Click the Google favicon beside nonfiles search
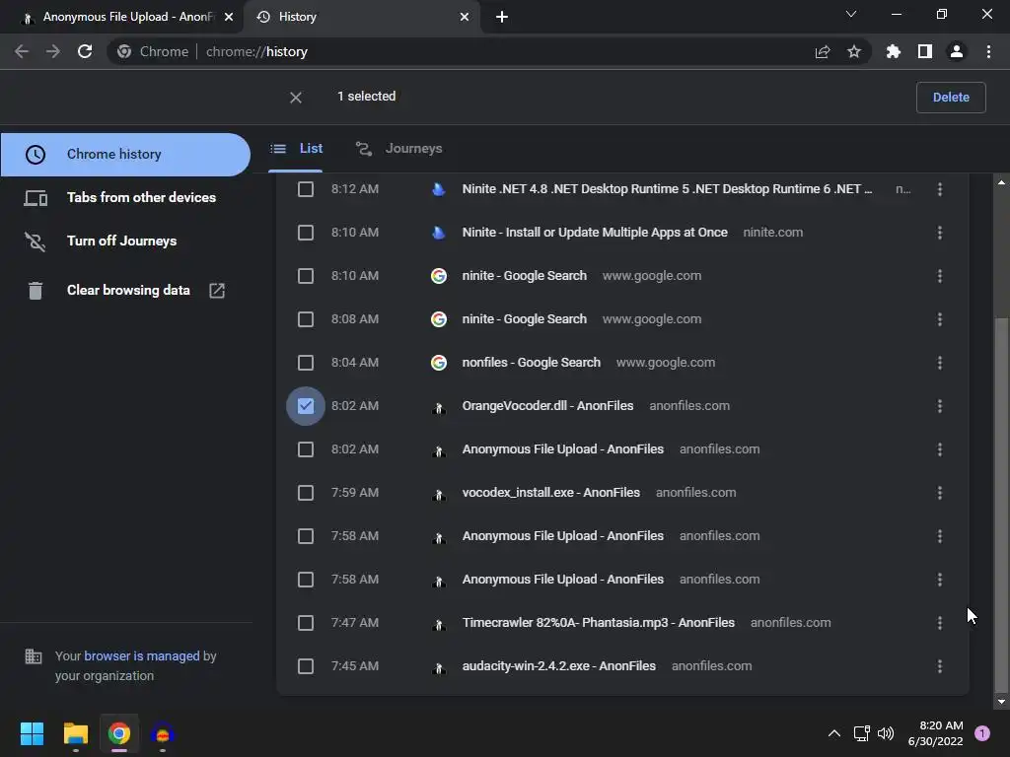The height and width of the screenshot is (757, 1010). pos(439,363)
